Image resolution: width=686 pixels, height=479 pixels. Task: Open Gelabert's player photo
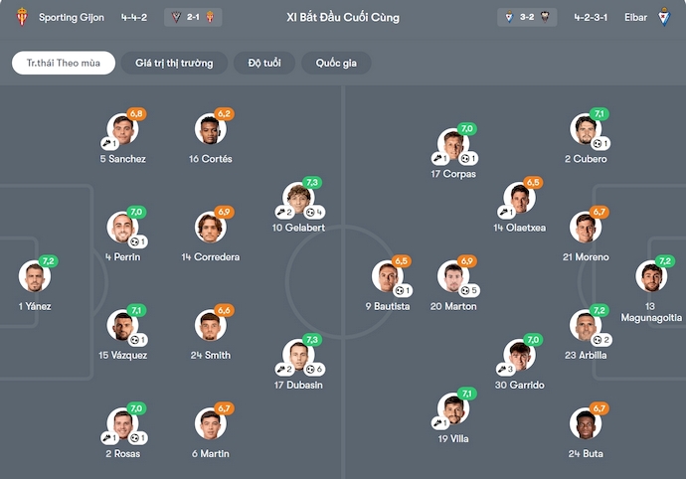298,199
